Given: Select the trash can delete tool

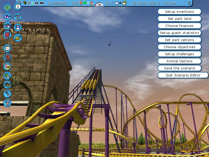Looking at the screenshot, I should point(7,103).
